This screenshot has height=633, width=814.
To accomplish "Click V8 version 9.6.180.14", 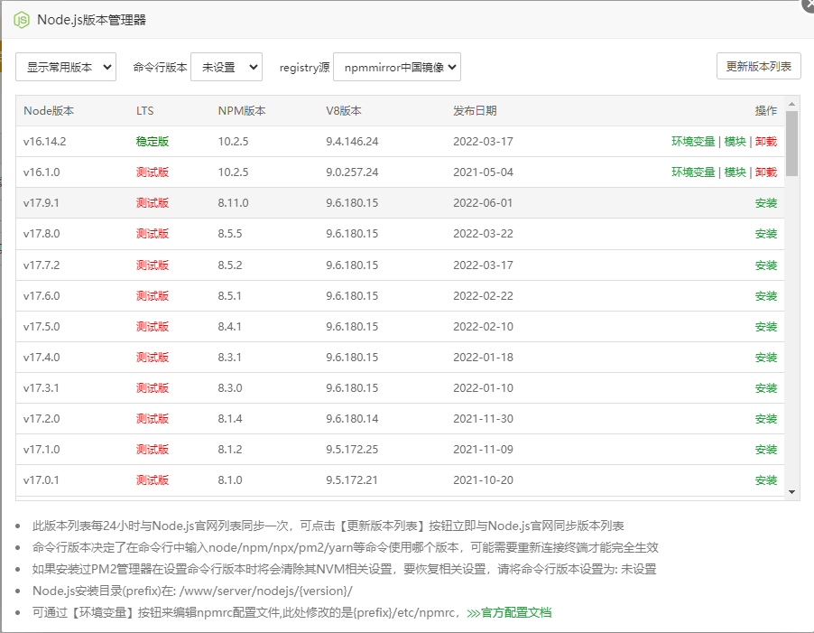I will click(352, 418).
